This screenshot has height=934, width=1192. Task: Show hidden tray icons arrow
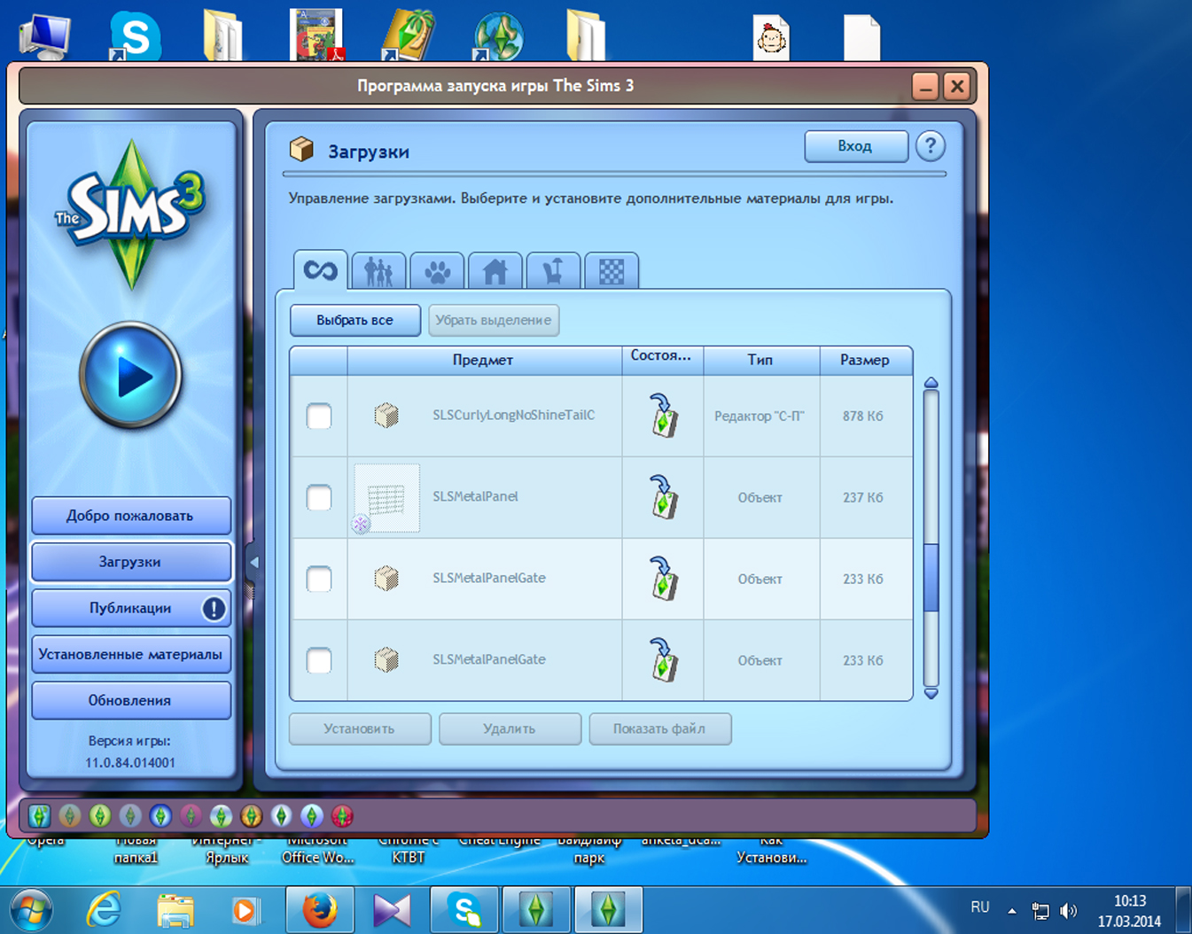[1011, 910]
